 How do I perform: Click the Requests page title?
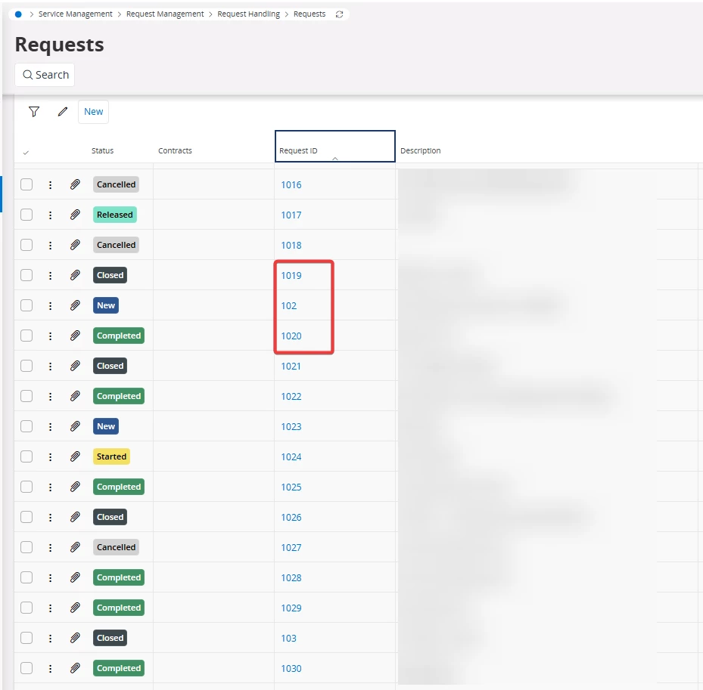[60, 45]
